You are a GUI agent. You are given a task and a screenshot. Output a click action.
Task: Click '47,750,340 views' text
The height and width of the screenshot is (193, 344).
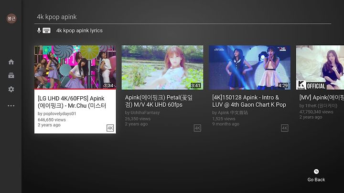316,112
